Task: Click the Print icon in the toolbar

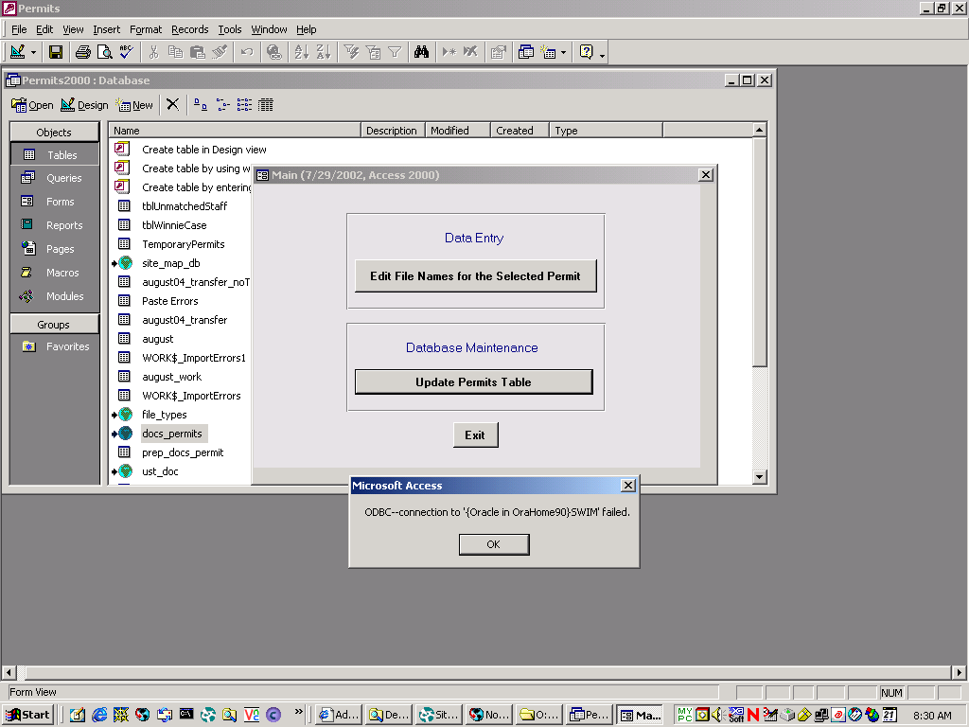Action: click(82, 52)
